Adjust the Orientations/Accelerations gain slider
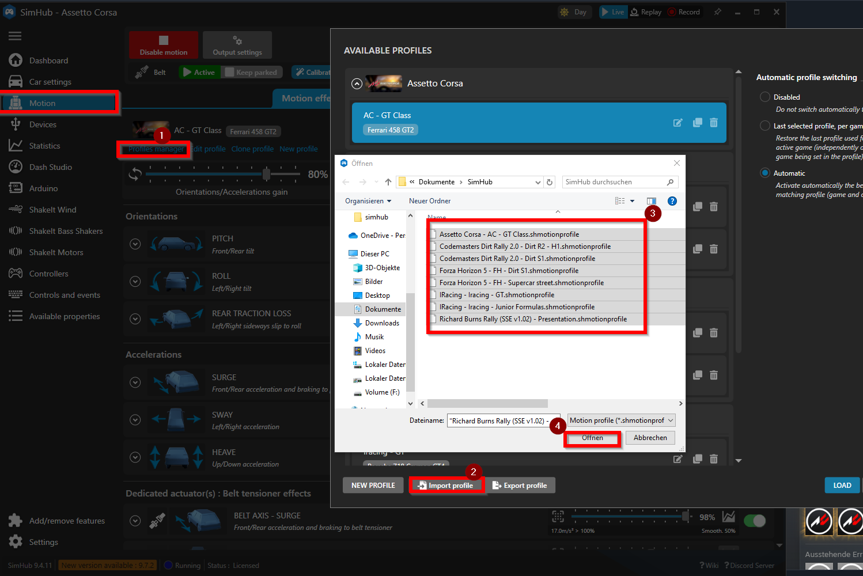The width and height of the screenshot is (863, 576). [265, 173]
